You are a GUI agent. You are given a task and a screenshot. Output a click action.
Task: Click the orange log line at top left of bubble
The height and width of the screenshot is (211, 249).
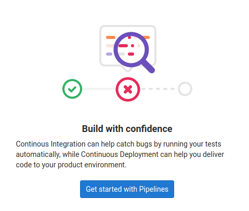click(x=111, y=37)
